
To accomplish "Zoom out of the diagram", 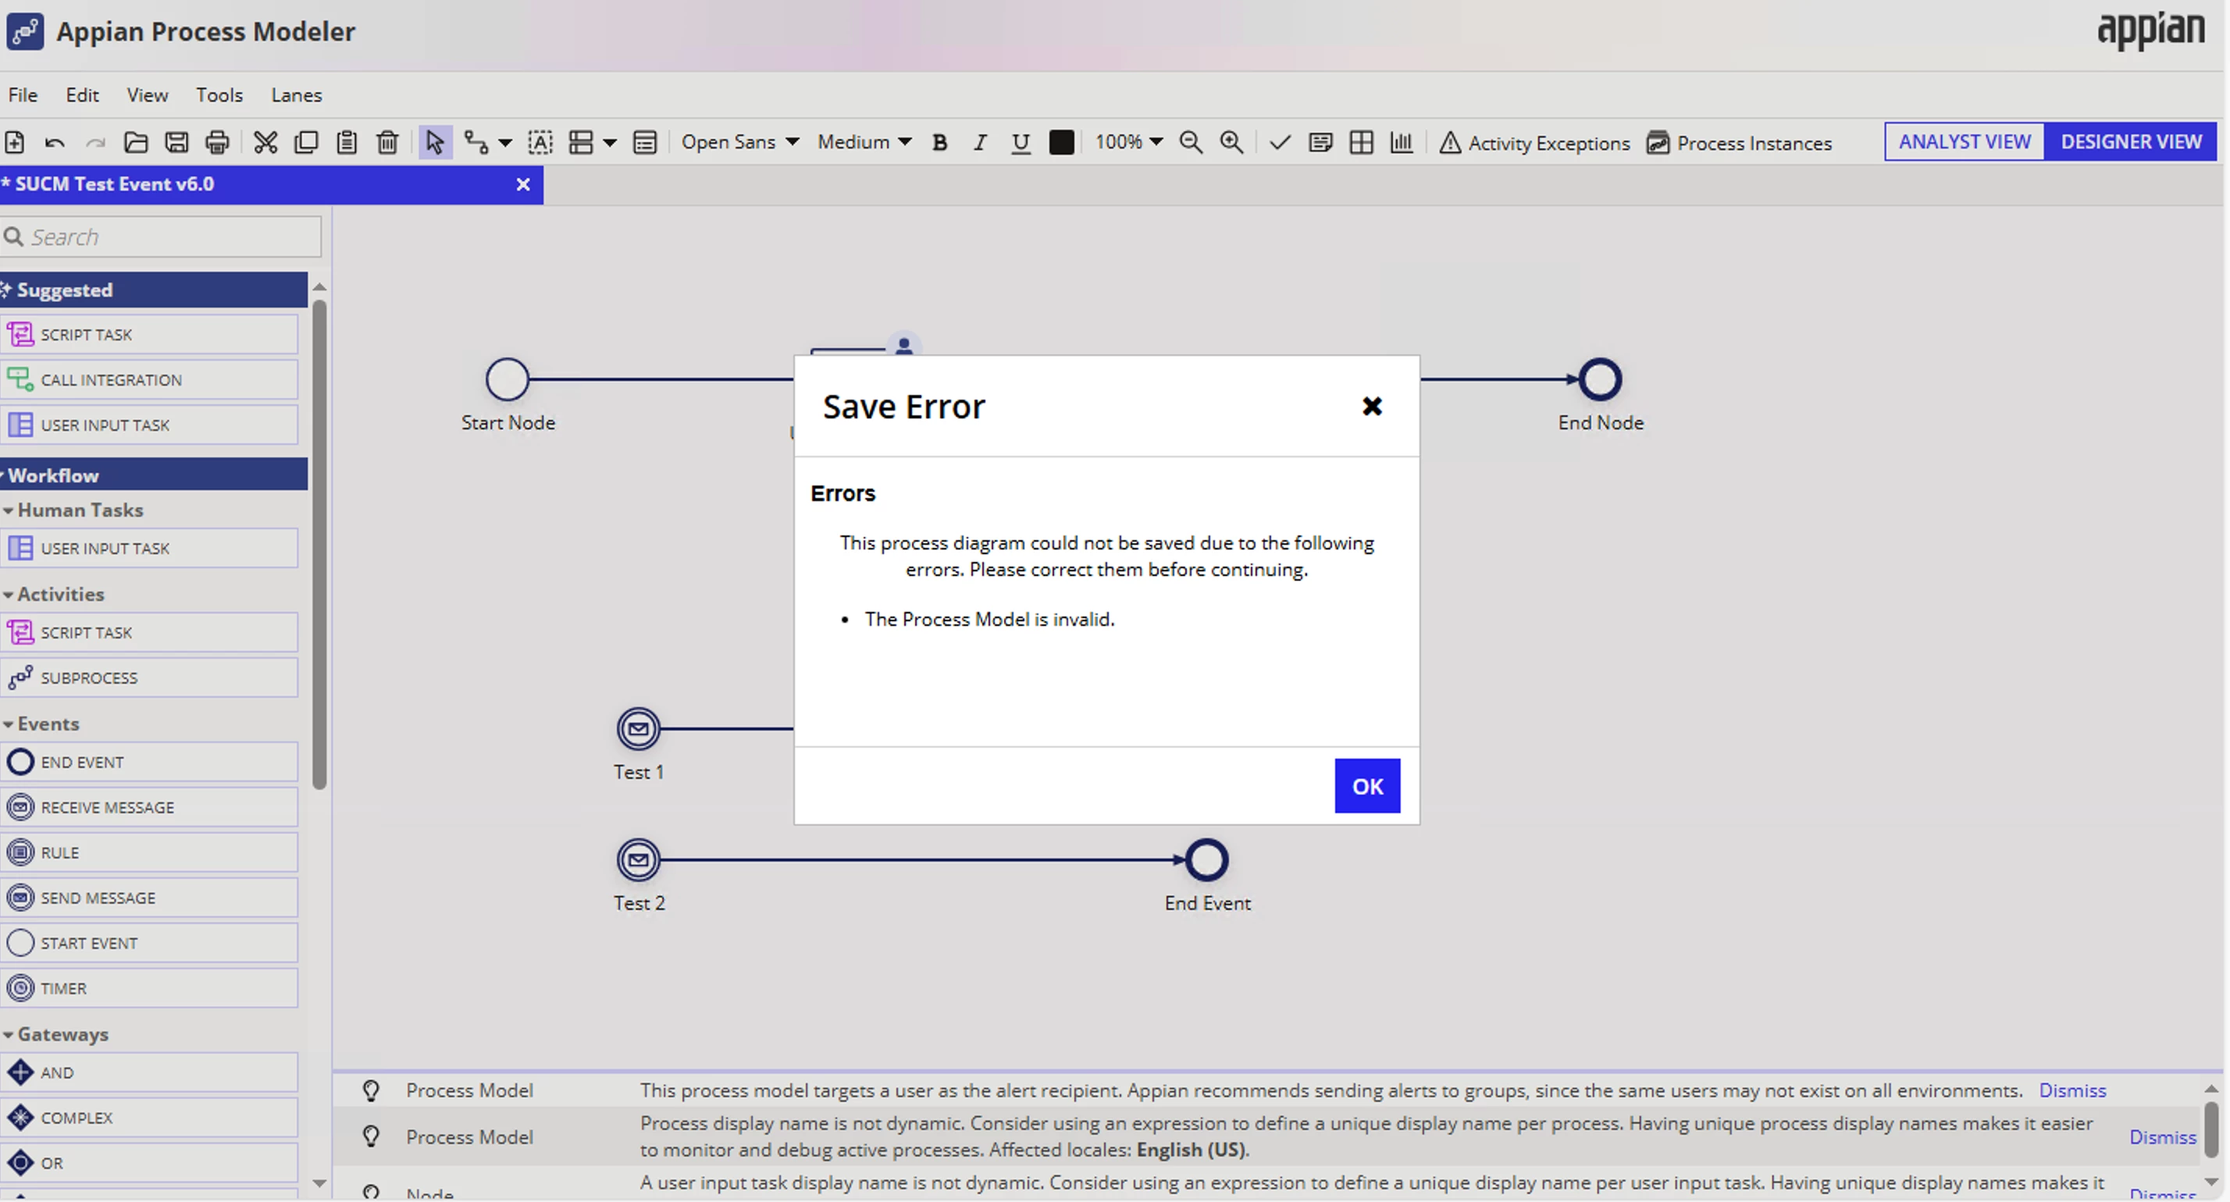I will click(x=1192, y=142).
